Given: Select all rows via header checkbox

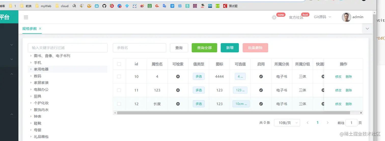Looking at the screenshot, I should point(119,64).
